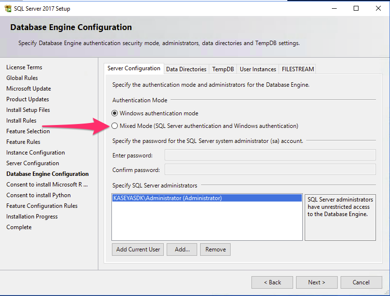Switch to the User Instances tab

(x=258, y=69)
